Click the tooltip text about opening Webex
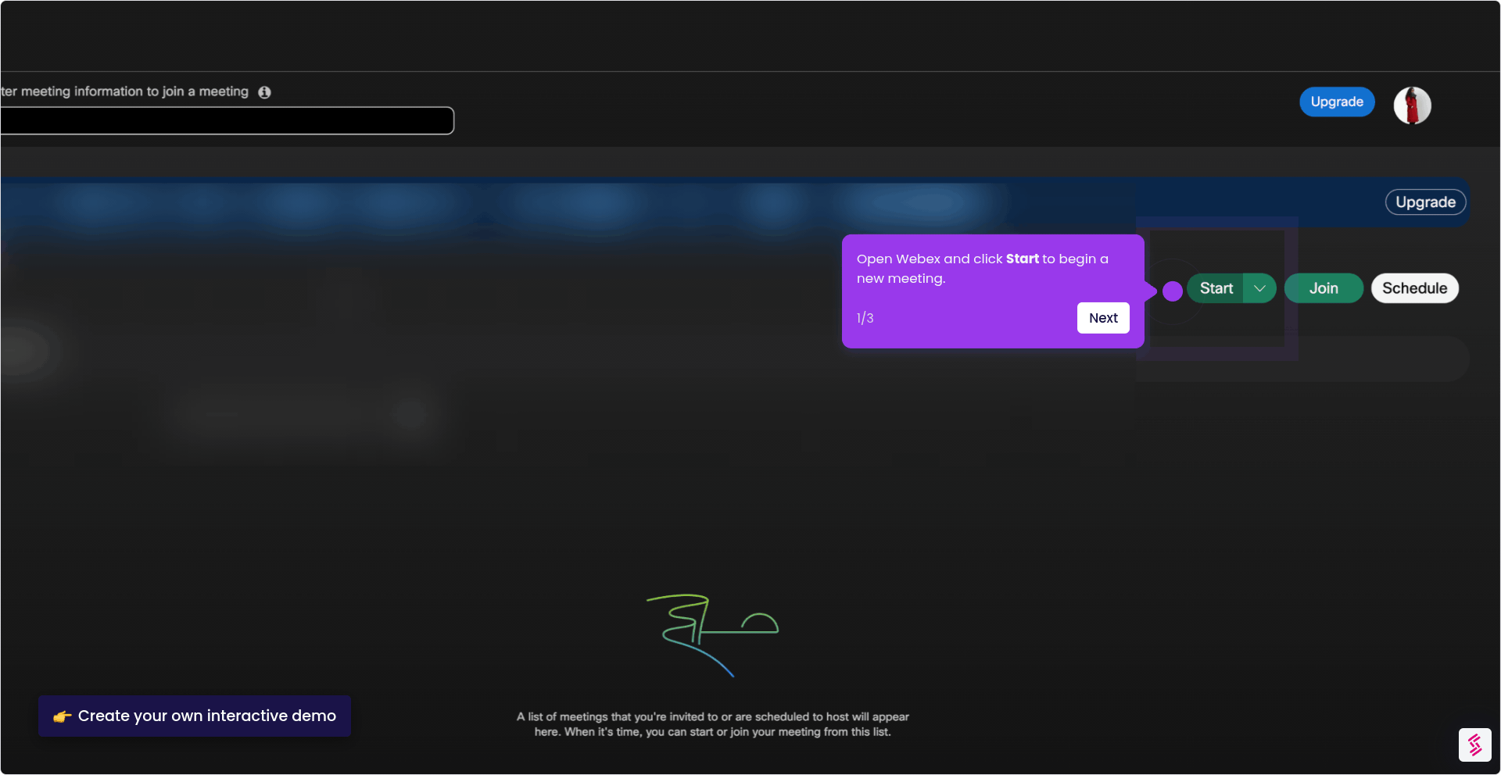The height and width of the screenshot is (775, 1501). pos(983,269)
